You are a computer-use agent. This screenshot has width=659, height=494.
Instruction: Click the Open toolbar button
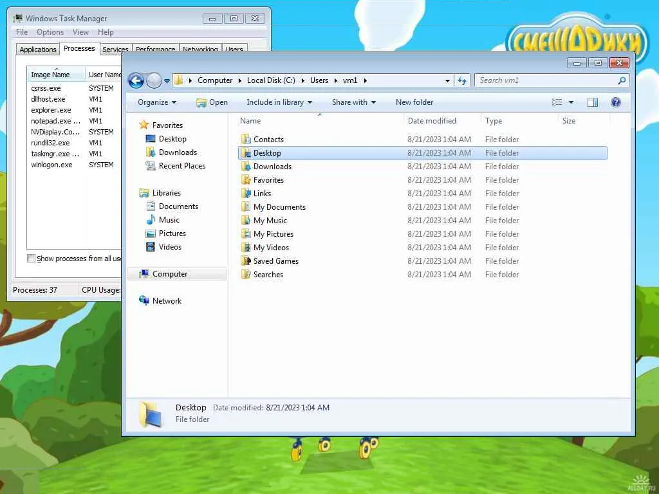point(212,102)
